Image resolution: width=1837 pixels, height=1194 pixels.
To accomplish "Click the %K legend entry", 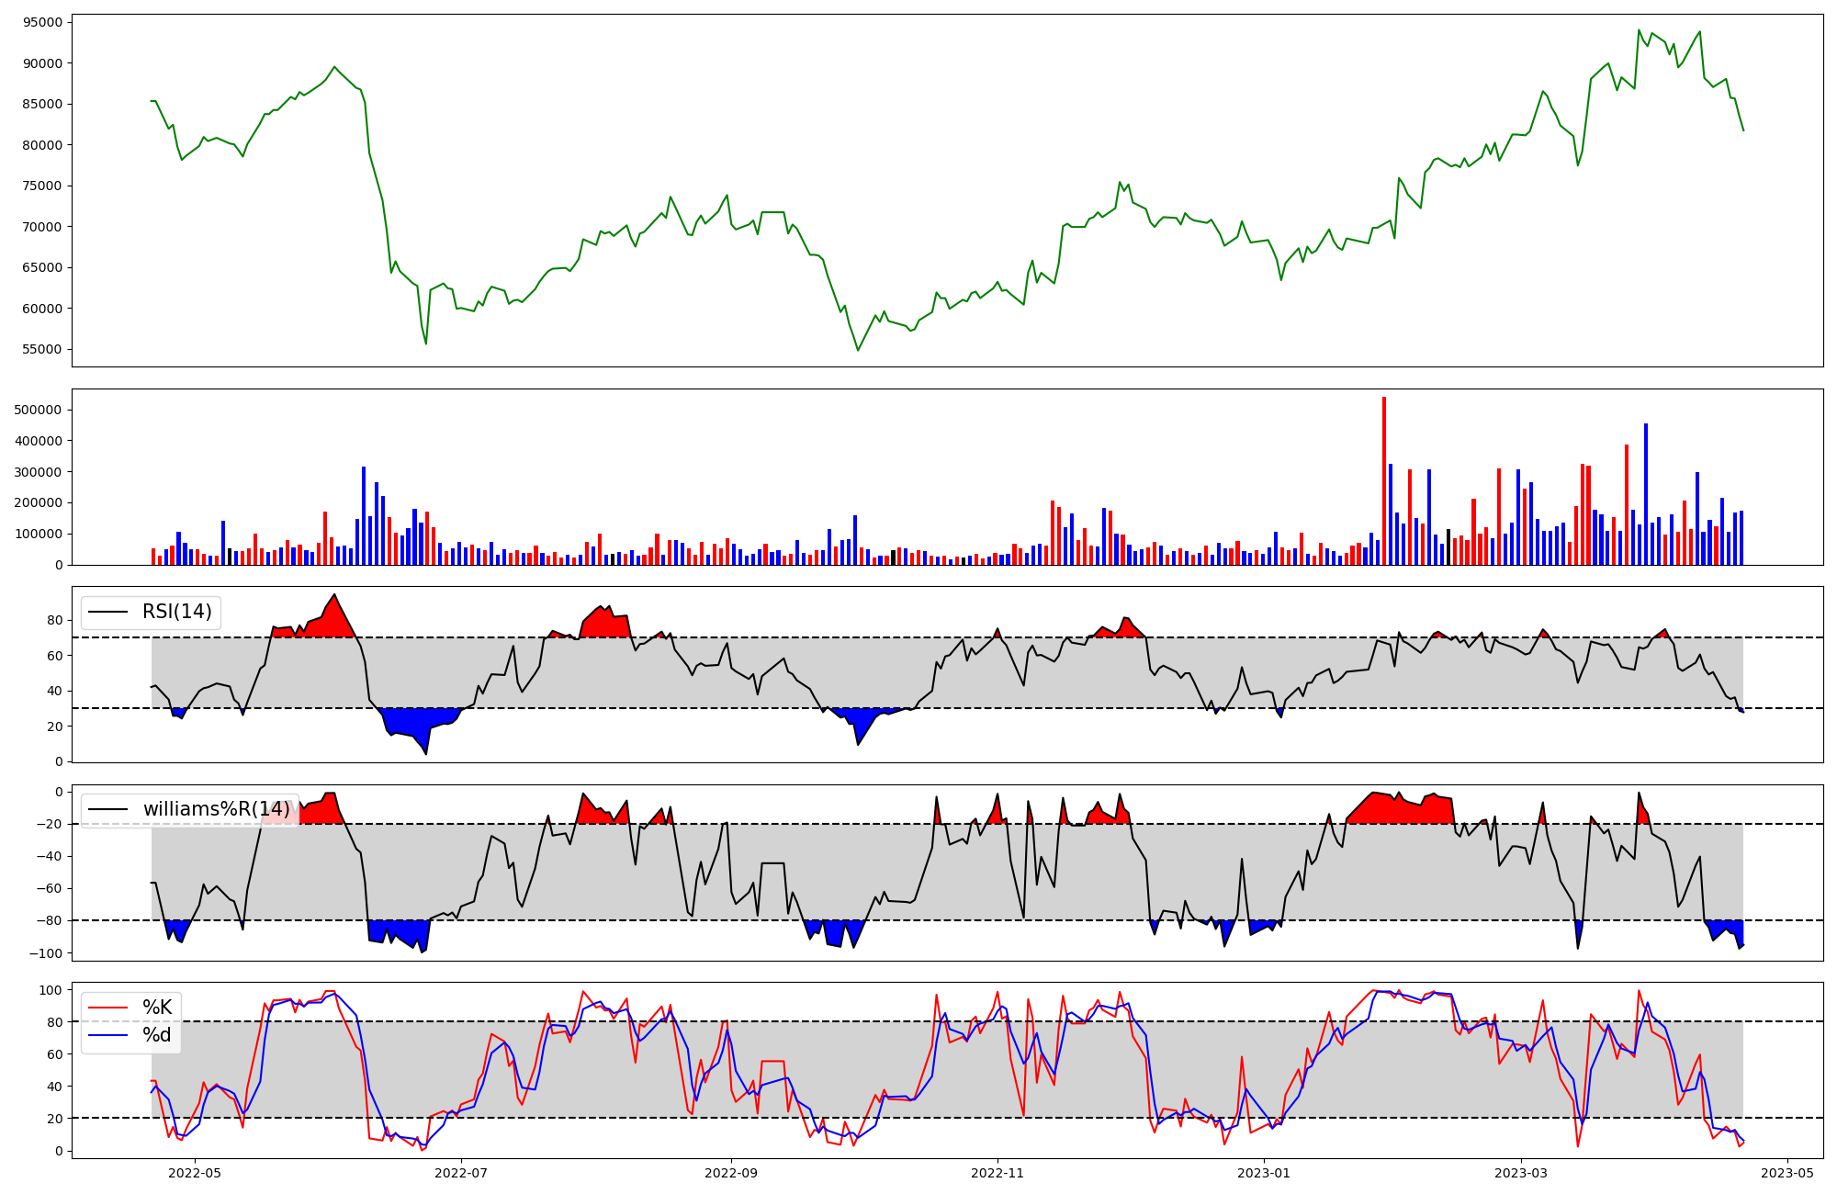I will click(x=157, y=1008).
